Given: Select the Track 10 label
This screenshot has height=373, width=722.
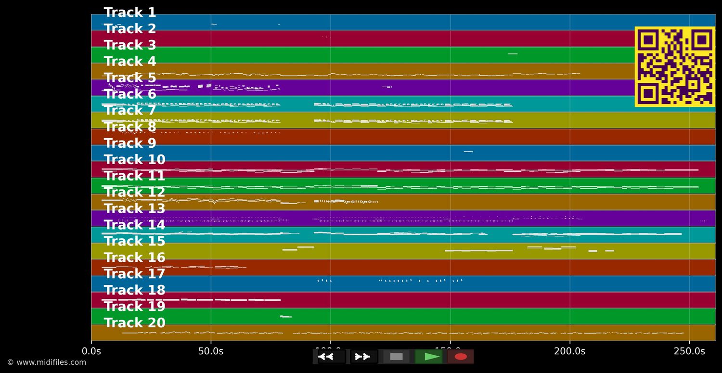Looking at the screenshot, I should pyautogui.click(x=135, y=159).
